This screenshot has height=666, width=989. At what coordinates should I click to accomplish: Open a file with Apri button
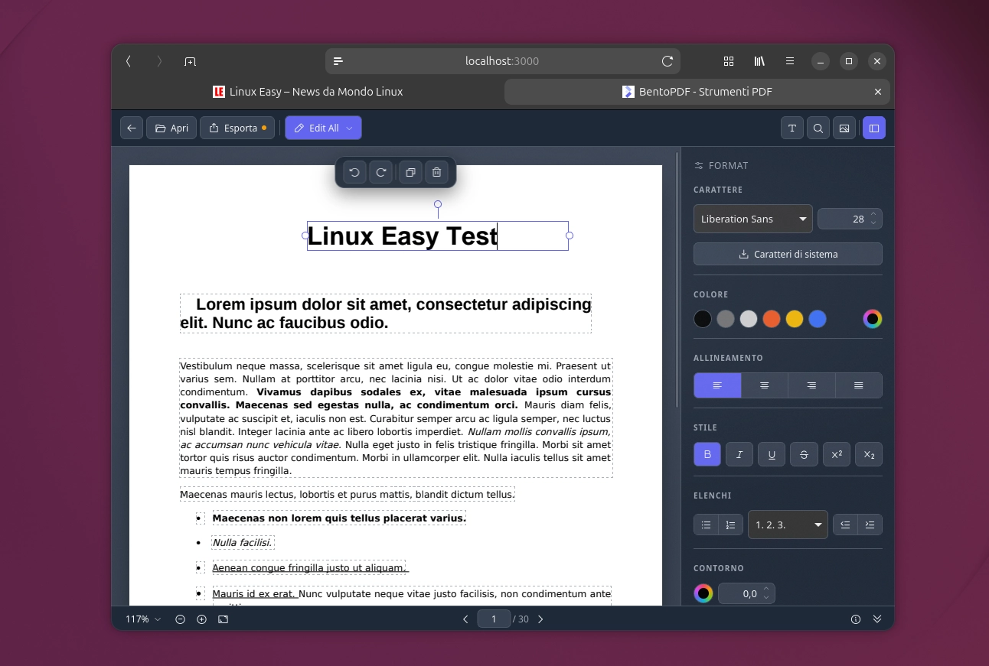coord(171,128)
